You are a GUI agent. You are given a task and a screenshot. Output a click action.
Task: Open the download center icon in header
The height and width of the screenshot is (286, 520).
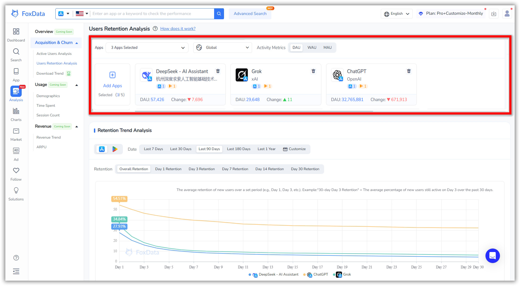point(494,14)
